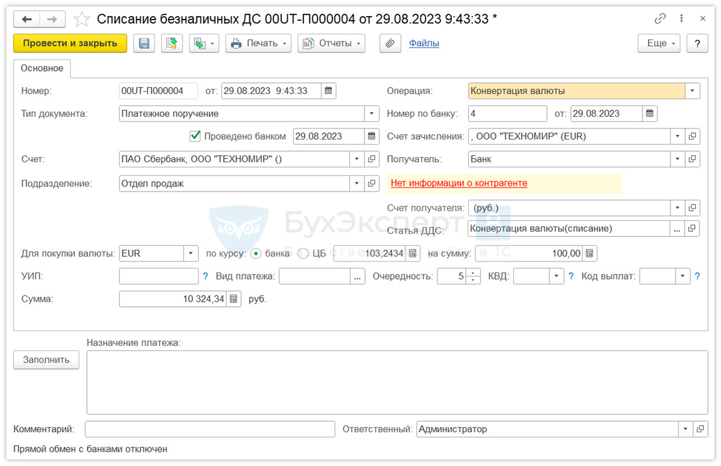Viewport: 721px width, 466px height.
Task: Expand the Счет получателя dropdown
Action: pyautogui.click(x=677, y=208)
